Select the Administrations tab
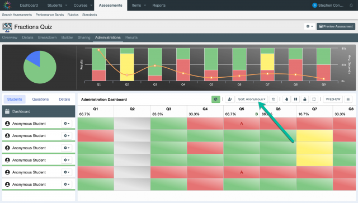The height and width of the screenshot is (203, 358). [108, 37]
